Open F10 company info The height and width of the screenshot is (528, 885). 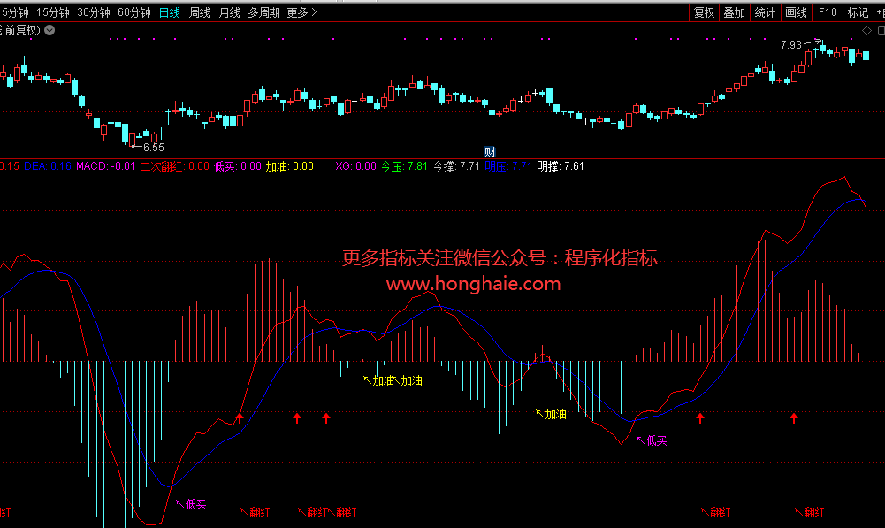pos(827,12)
